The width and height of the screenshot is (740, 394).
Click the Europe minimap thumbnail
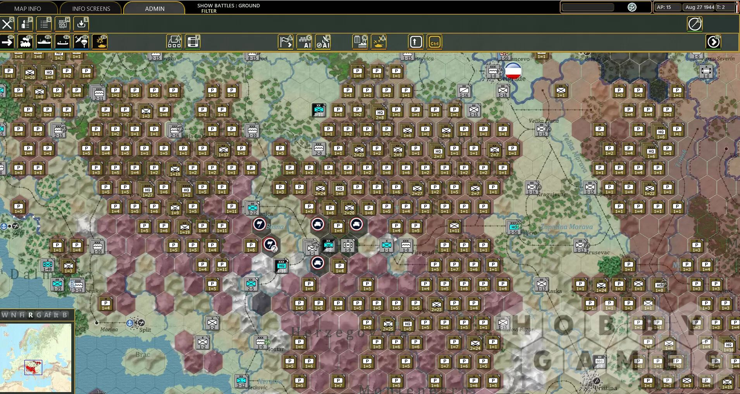(x=36, y=358)
